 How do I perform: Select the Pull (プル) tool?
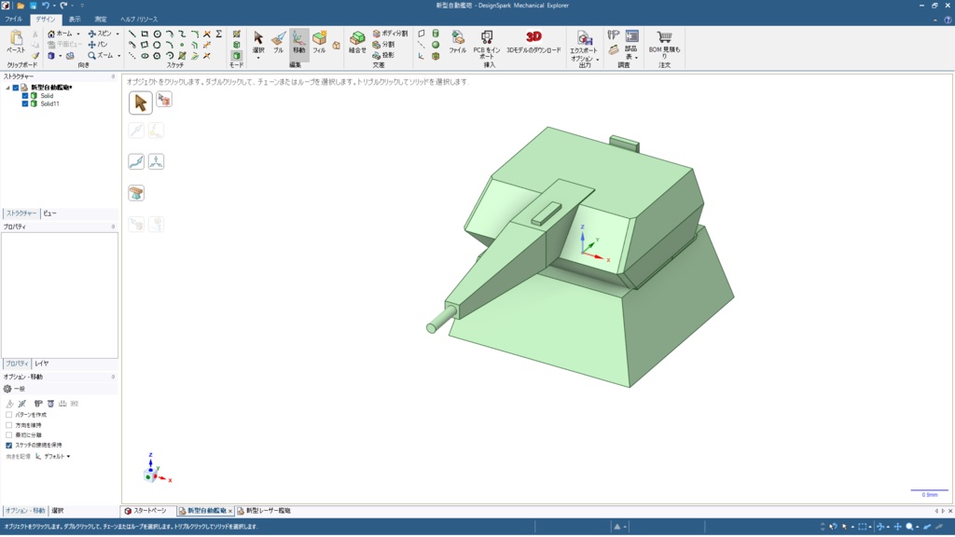coord(278,42)
